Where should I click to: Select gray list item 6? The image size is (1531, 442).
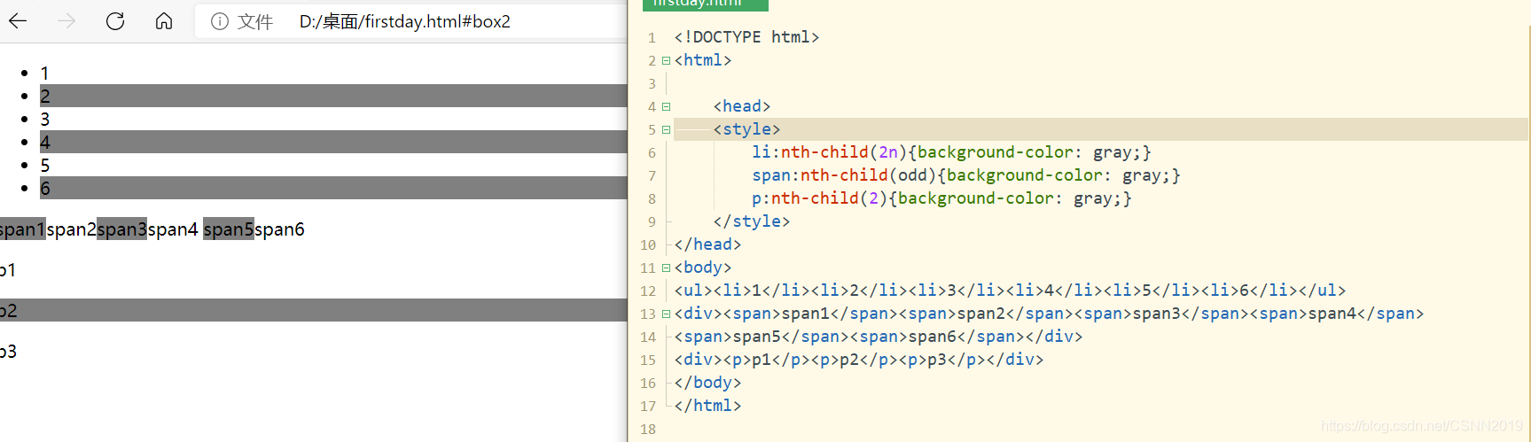tap(333, 188)
